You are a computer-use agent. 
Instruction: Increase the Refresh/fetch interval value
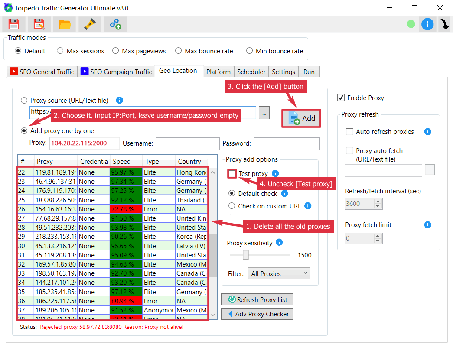click(378, 201)
